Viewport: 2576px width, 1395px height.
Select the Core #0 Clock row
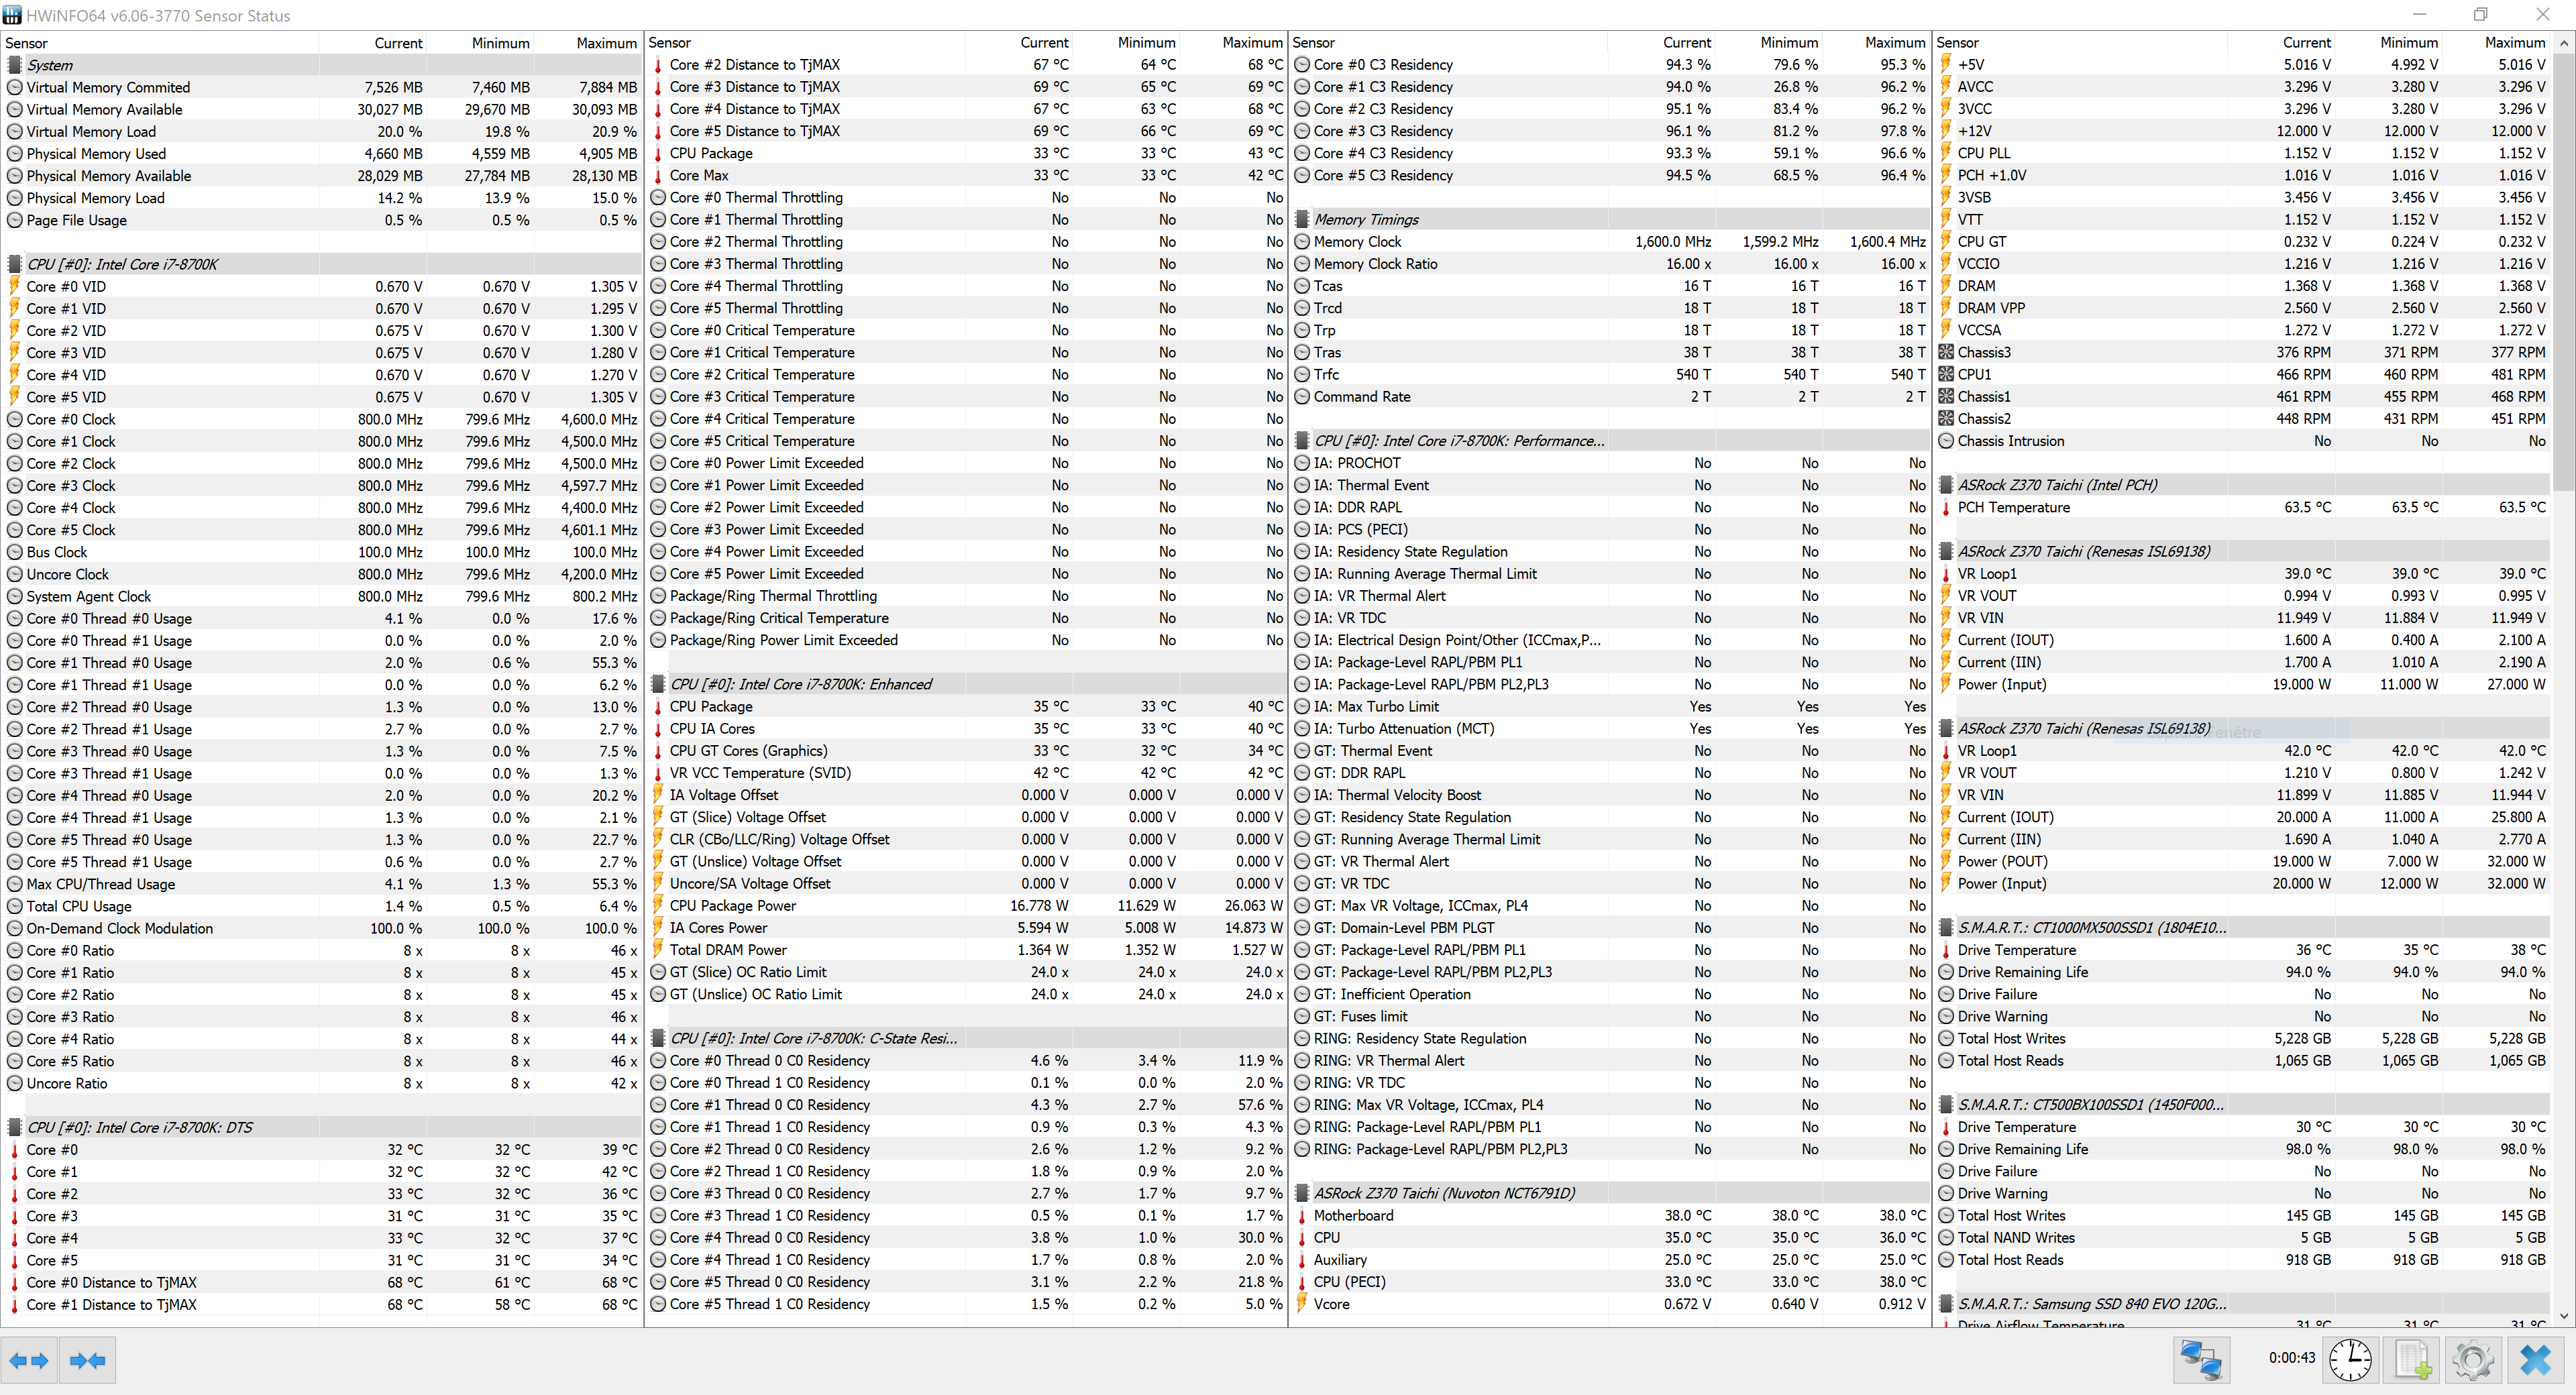(71, 419)
